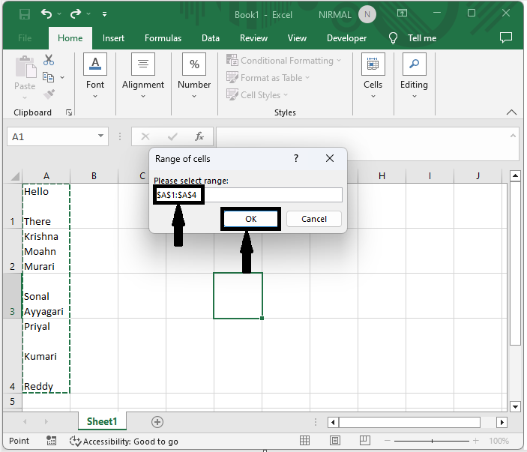
Task: Open the Formulas tab
Action: [163, 38]
